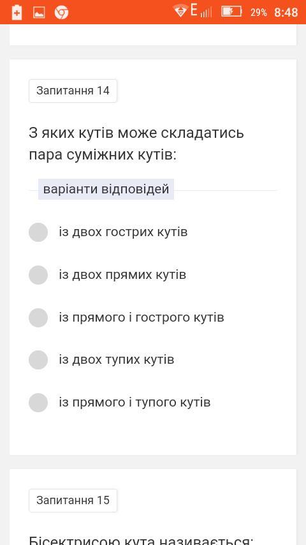The width and height of the screenshot is (306, 545).
Task: Select 'із прямого і тупого кутів' radio button
Action: [x=38, y=403]
